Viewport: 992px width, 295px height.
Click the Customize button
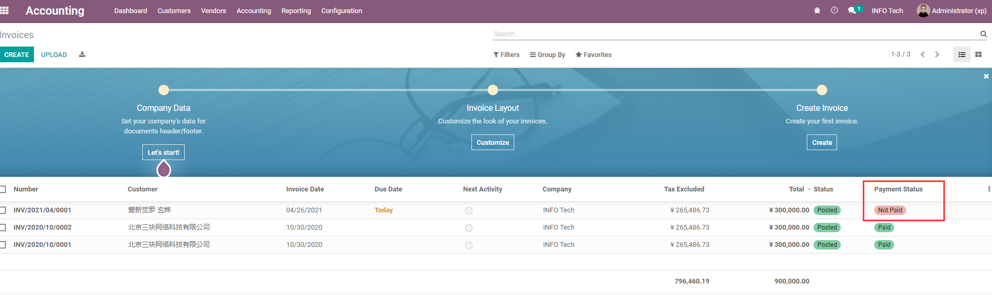coord(493,142)
